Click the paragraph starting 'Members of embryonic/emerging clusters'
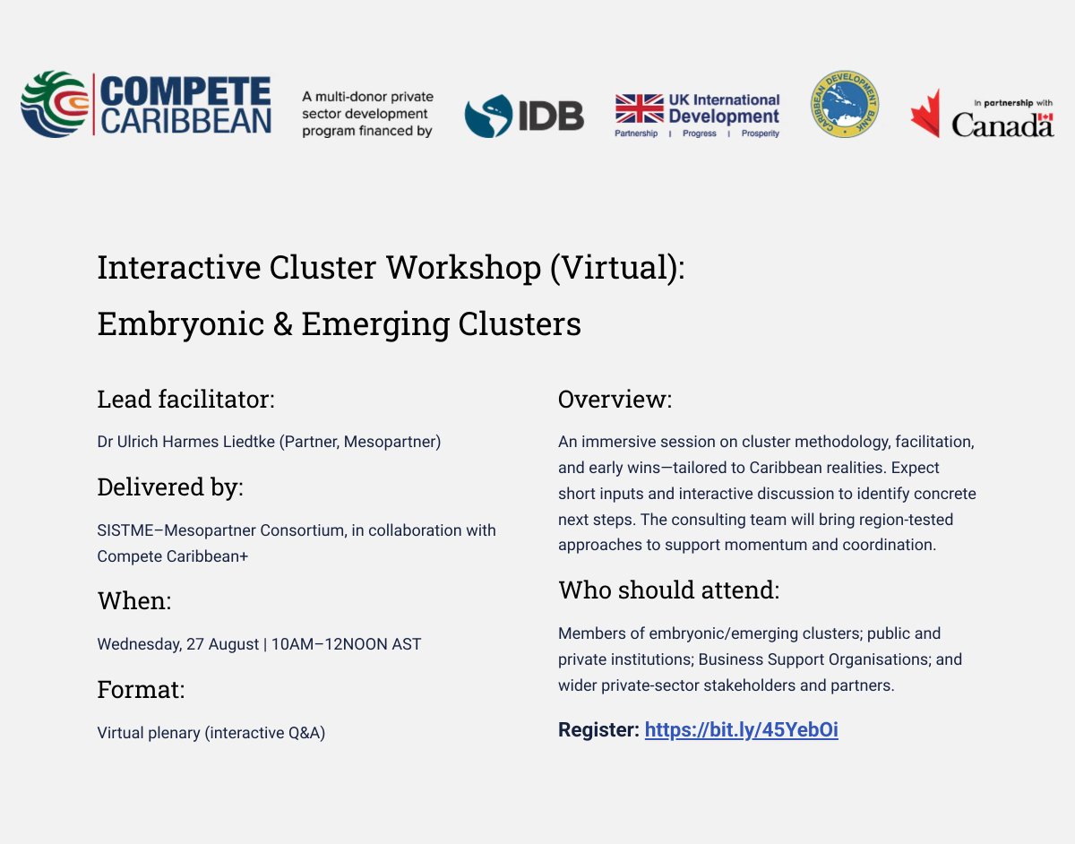 coord(760,659)
